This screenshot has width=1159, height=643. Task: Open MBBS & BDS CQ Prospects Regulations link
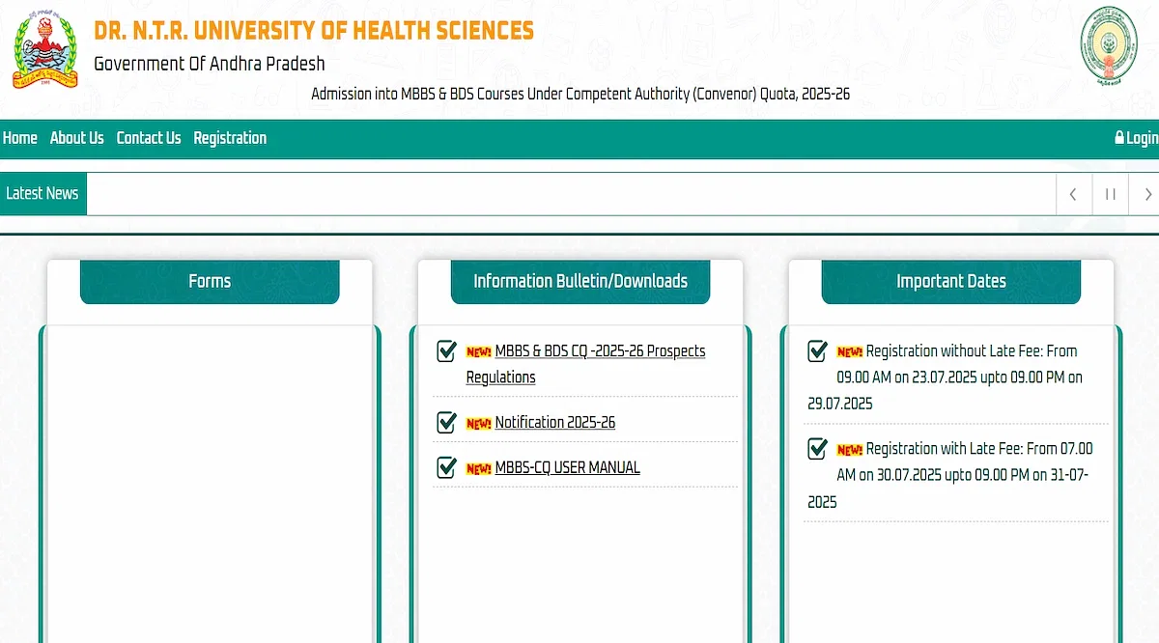pyautogui.click(x=586, y=364)
